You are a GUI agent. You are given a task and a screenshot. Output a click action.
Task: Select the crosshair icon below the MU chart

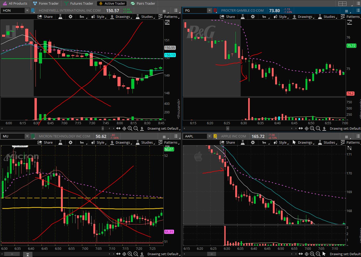124,254
